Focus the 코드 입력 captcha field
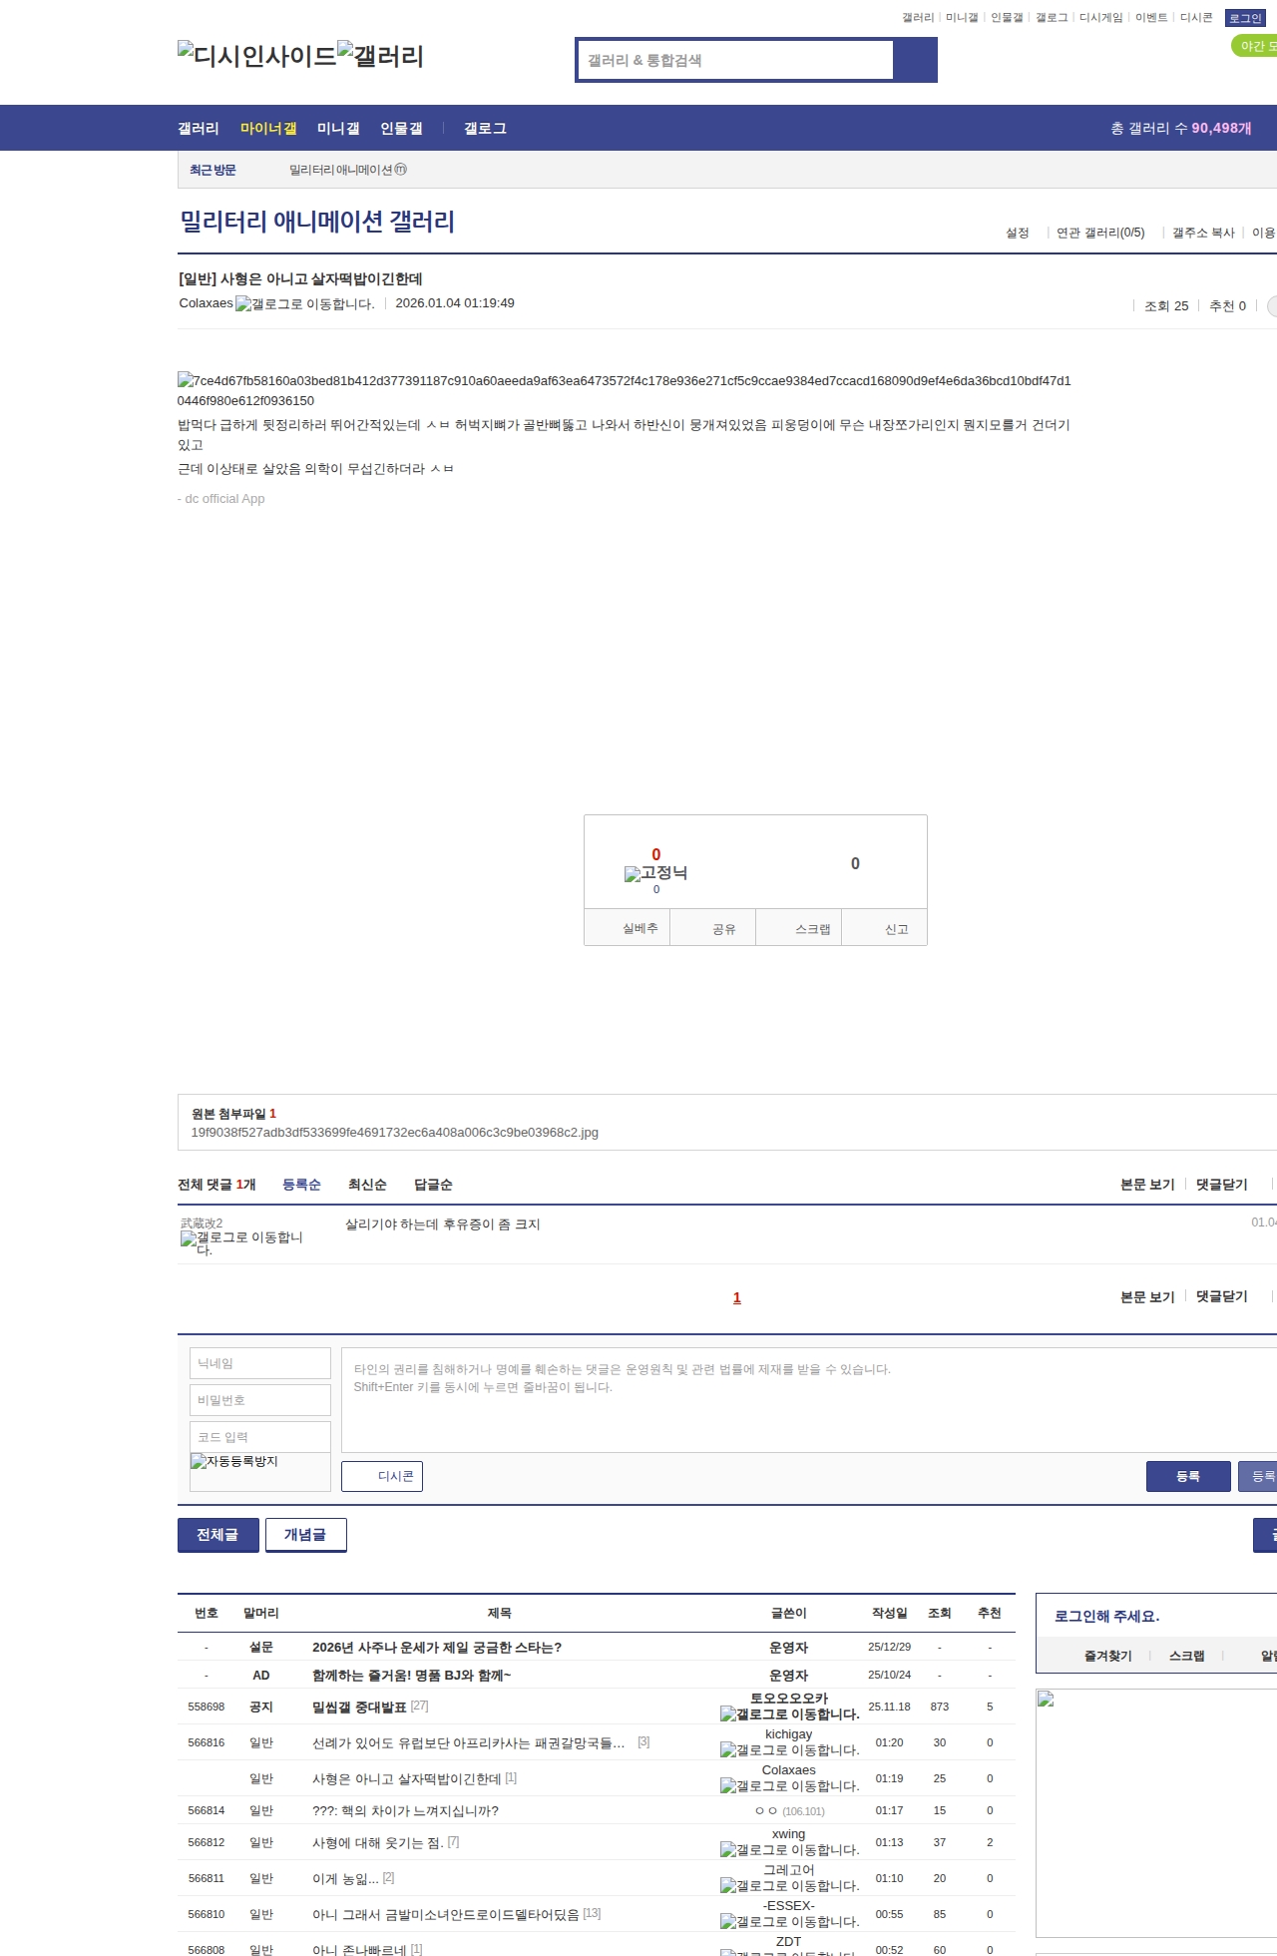1277x1956 pixels. coord(260,1437)
